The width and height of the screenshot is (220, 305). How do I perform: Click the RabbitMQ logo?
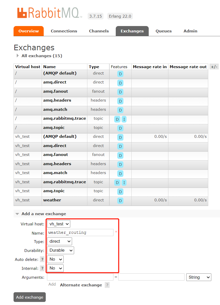click(50, 13)
